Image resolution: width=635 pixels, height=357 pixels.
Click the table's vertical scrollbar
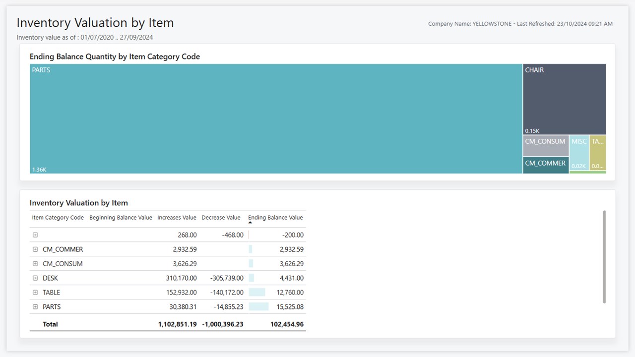click(604, 256)
